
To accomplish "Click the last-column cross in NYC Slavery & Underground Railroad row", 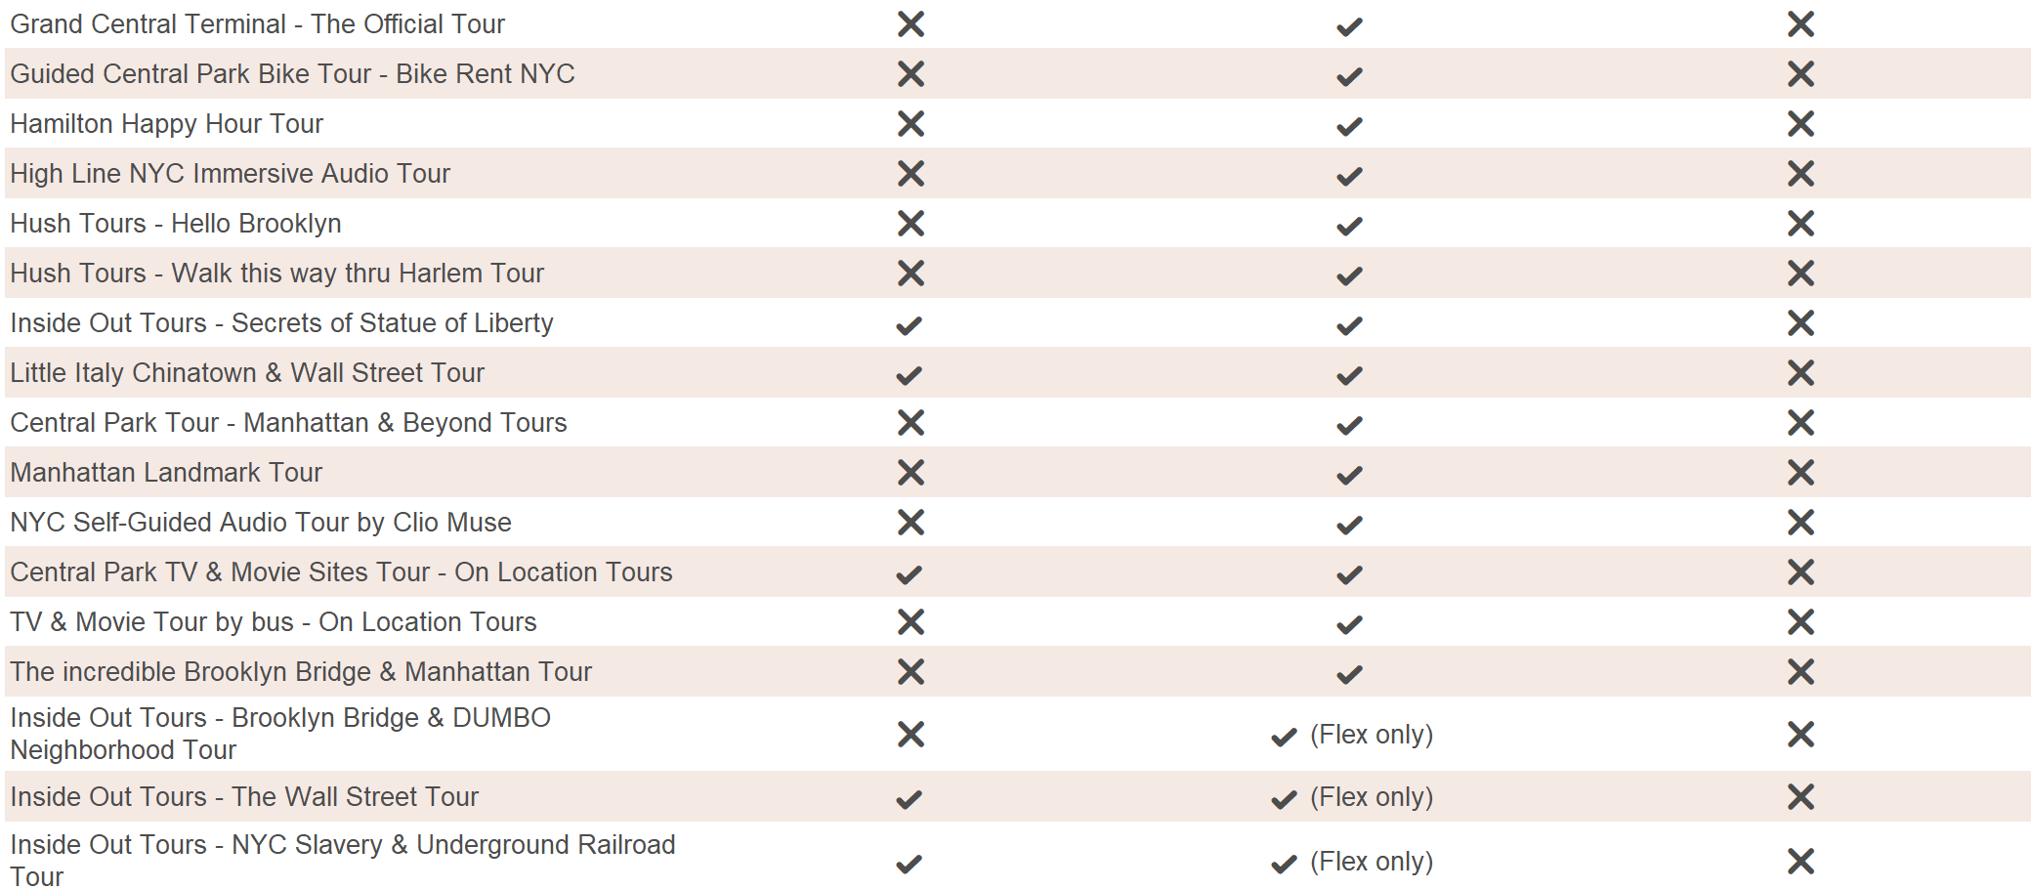I will [1800, 862].
